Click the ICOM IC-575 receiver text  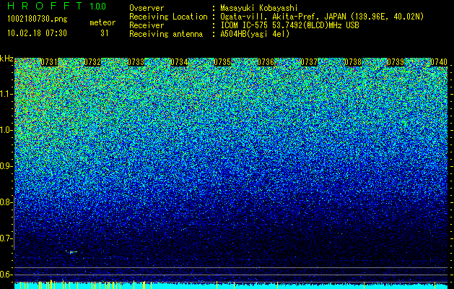[289, 25]
